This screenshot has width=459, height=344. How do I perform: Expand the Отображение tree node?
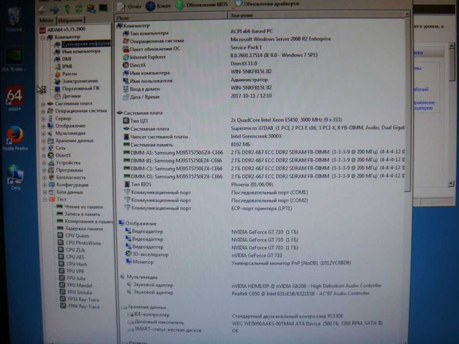43,126
